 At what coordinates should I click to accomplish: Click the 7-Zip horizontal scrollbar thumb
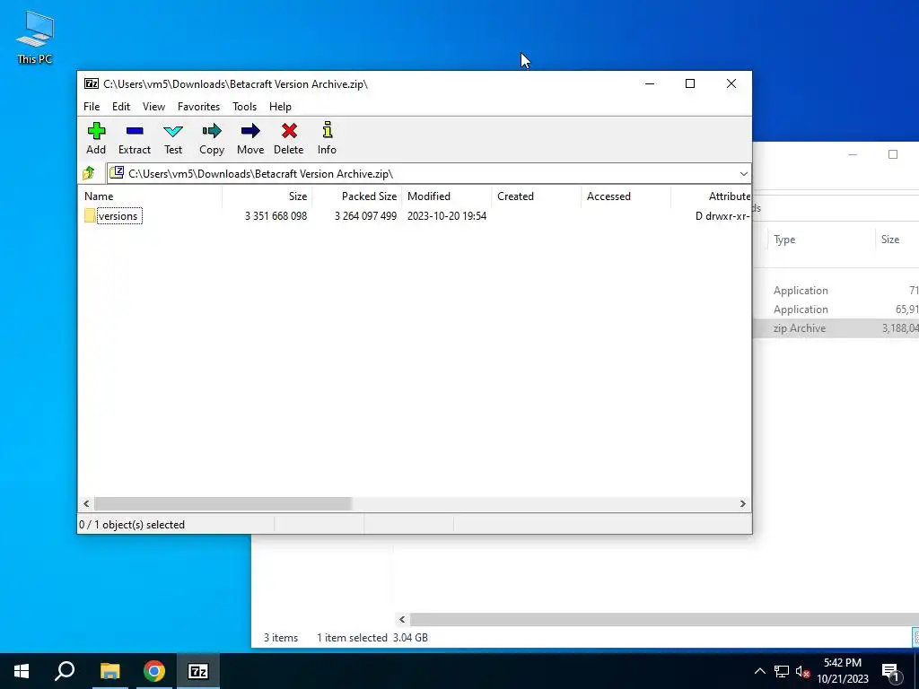(x=223, y=504)
